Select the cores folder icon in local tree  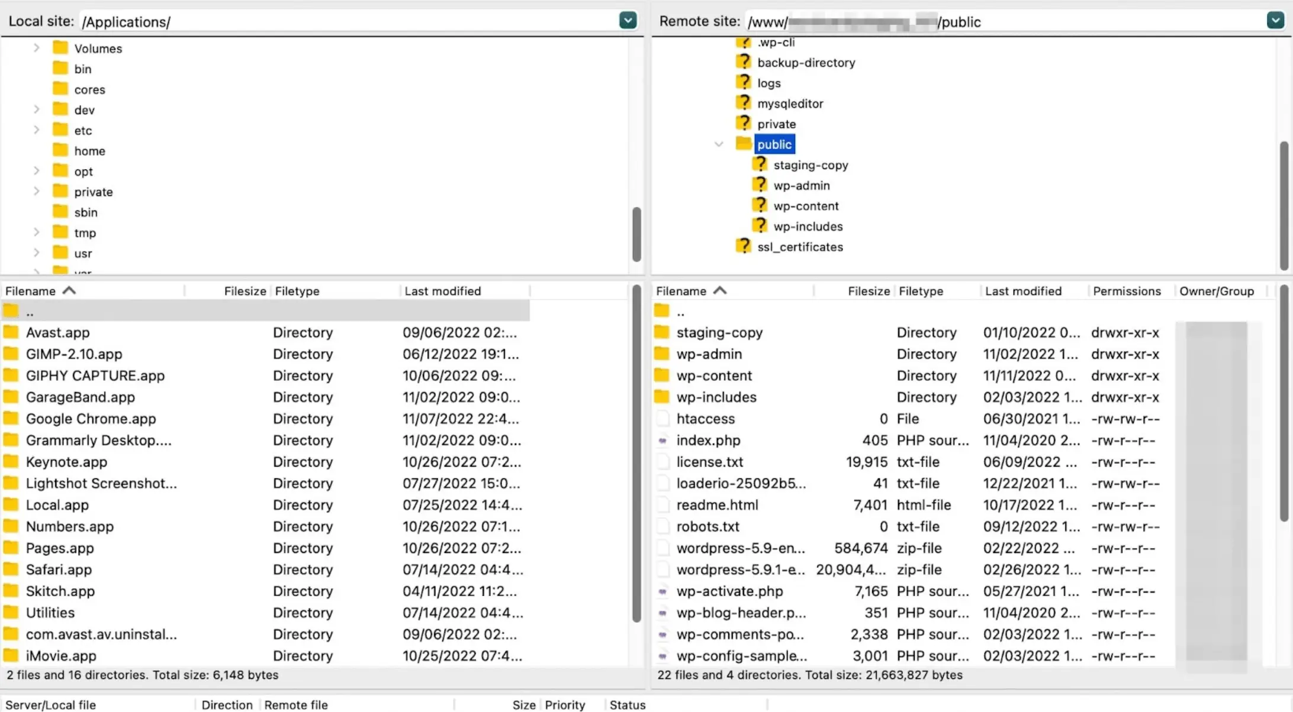point(60,89)
